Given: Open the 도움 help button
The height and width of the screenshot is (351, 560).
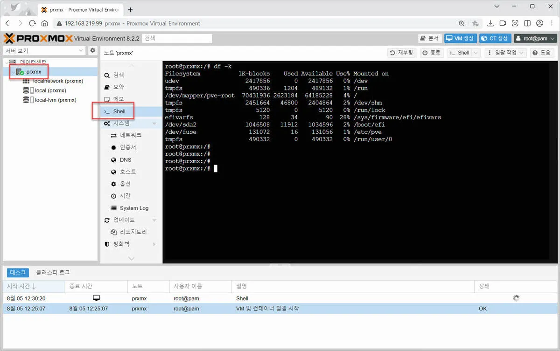Looking at the screenshot, I should [x=542, y=53].
